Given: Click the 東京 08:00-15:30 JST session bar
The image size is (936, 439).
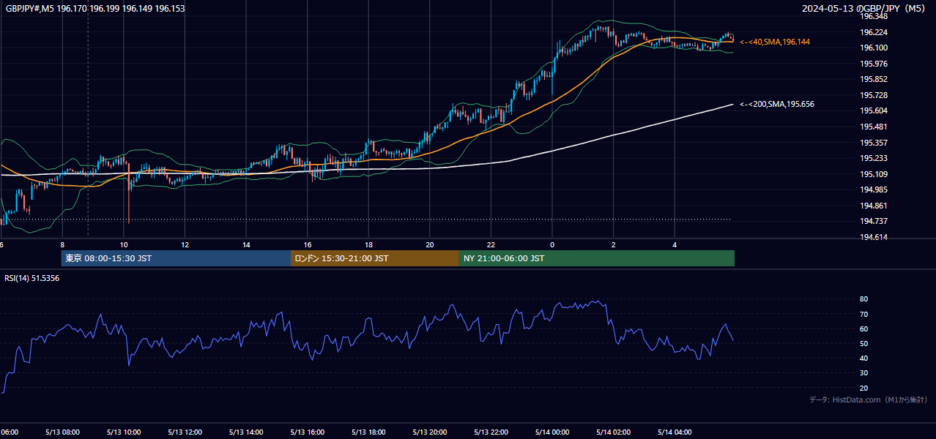Looking at the screenshot, I should click(176, 258).
